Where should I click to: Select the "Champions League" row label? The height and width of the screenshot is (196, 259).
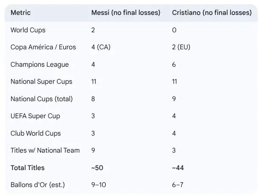39,65
